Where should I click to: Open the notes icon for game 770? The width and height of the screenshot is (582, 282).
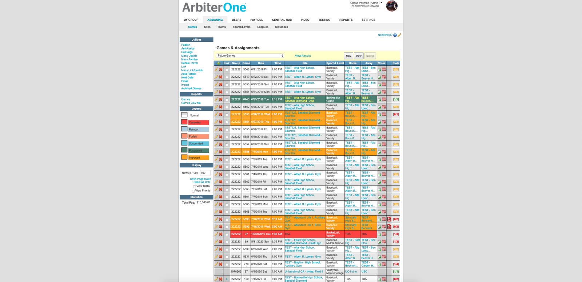(379, 264)
